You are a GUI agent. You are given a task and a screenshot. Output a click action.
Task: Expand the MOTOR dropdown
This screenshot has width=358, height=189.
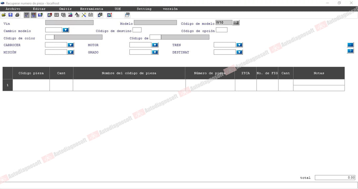pyautogui.click(x=155, y=45)
